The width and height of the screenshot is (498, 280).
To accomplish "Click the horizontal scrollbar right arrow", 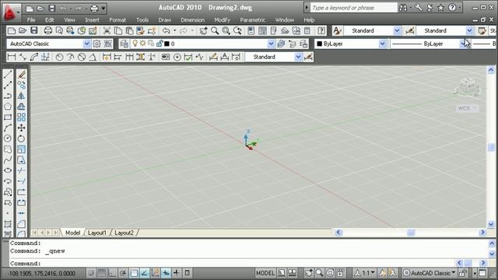I will coord(482,233).
